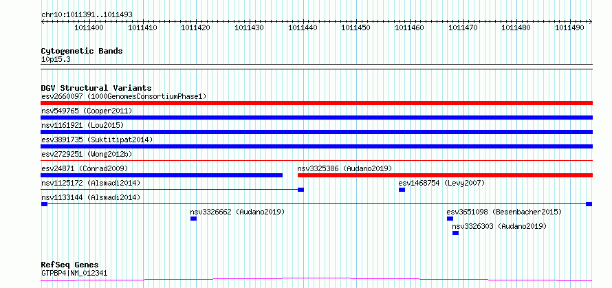Click ruler position 1011450

pyautogui.click(x=356, y=27)
